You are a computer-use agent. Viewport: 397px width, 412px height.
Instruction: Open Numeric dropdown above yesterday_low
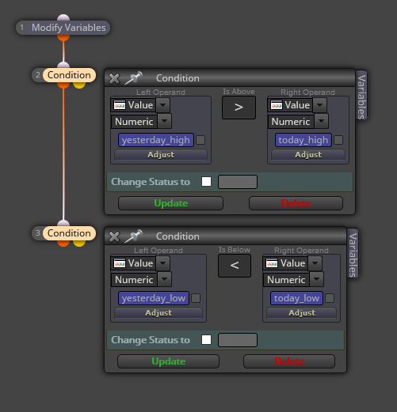(164, 279)
